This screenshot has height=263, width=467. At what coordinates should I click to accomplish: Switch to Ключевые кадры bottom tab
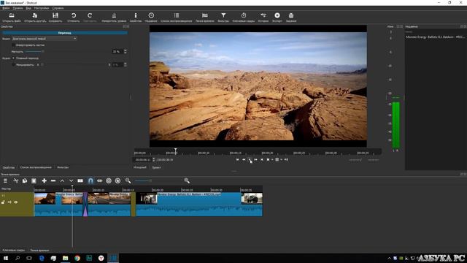tap(13, 251)
